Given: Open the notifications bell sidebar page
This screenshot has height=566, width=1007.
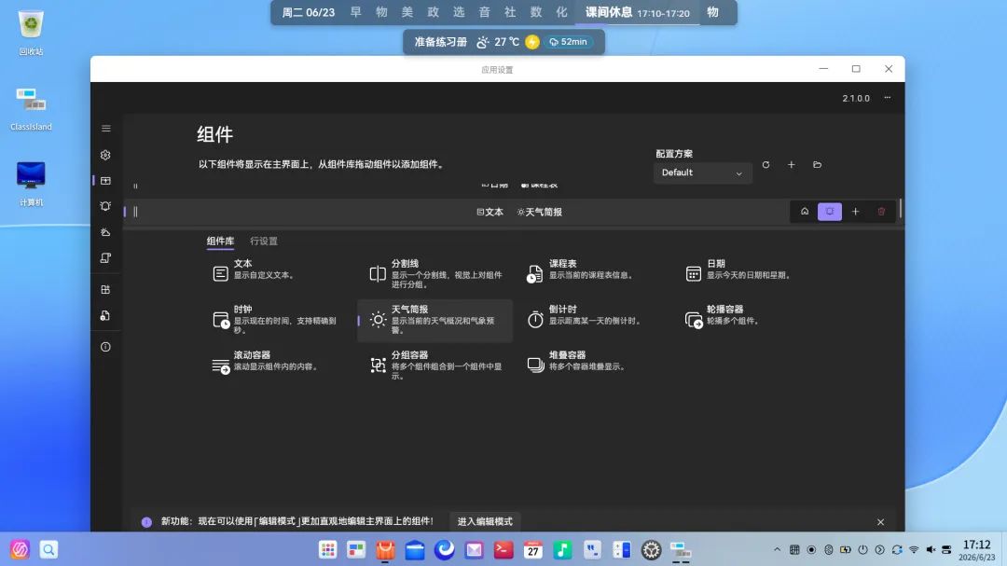Looking at the screenshot, I should point(106,206).
